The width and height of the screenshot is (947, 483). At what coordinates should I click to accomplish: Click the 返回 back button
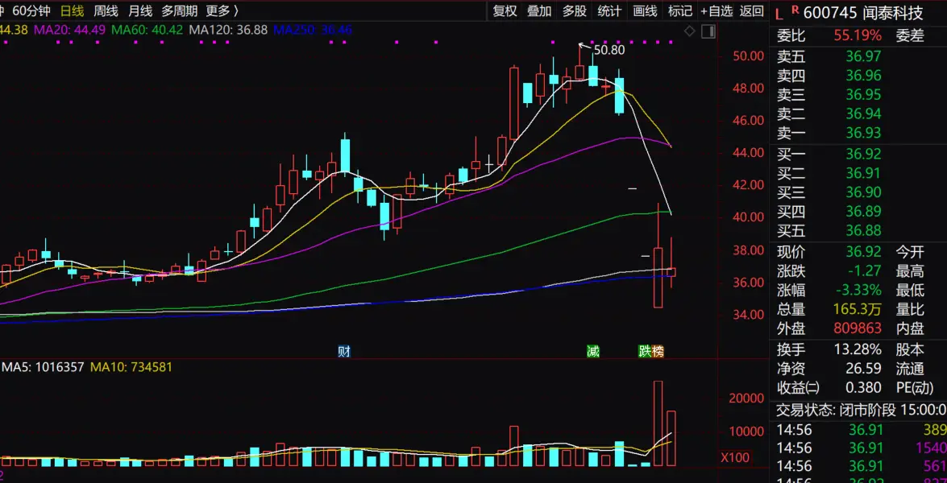[752, 10]
